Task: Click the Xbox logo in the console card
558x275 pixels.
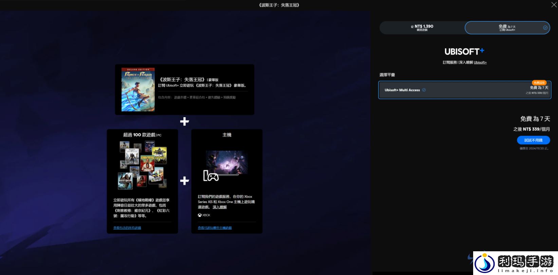Action: pos(204,215)
